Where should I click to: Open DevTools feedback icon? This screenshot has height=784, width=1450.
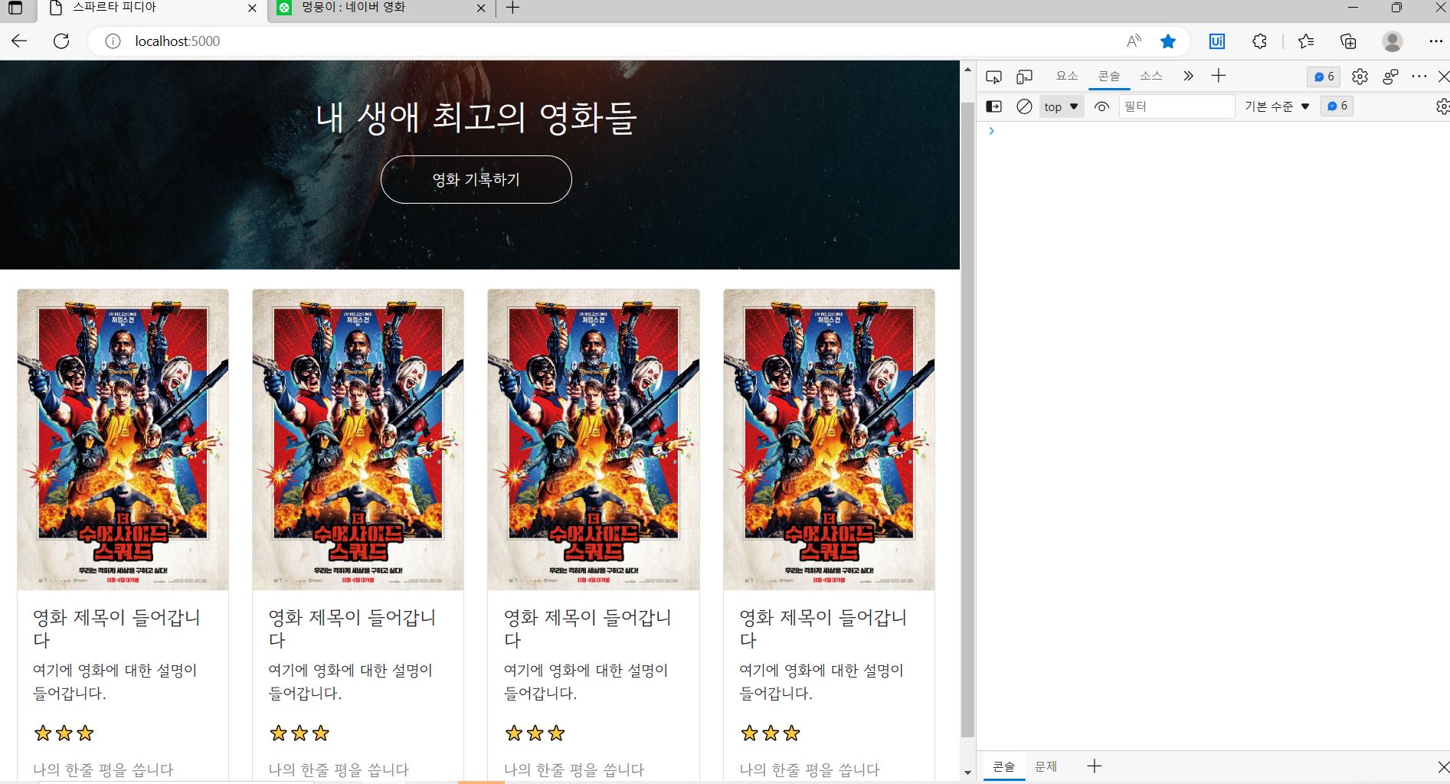[1391, 77]
